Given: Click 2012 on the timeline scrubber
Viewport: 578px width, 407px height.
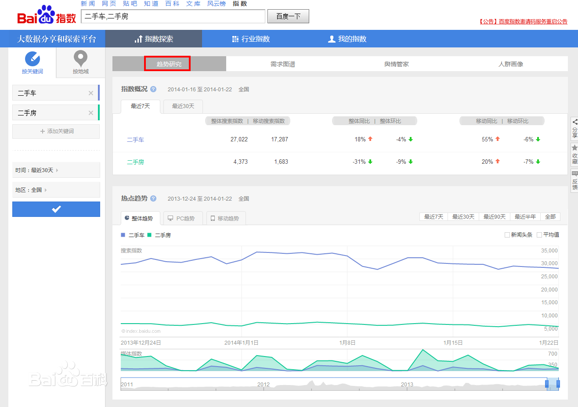Looking at the screenshot, I should coord(264,384).
